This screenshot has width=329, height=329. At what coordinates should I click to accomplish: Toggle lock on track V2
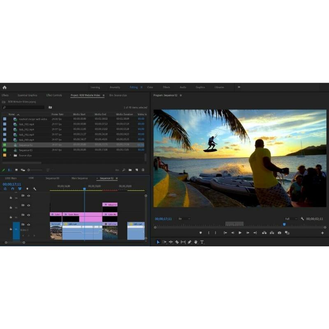coord(11,217)
